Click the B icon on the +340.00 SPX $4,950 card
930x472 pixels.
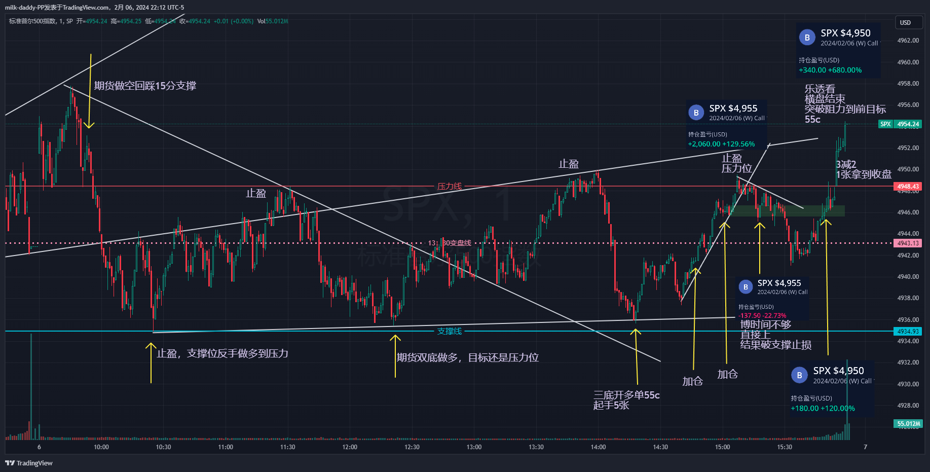coord(807,38)
